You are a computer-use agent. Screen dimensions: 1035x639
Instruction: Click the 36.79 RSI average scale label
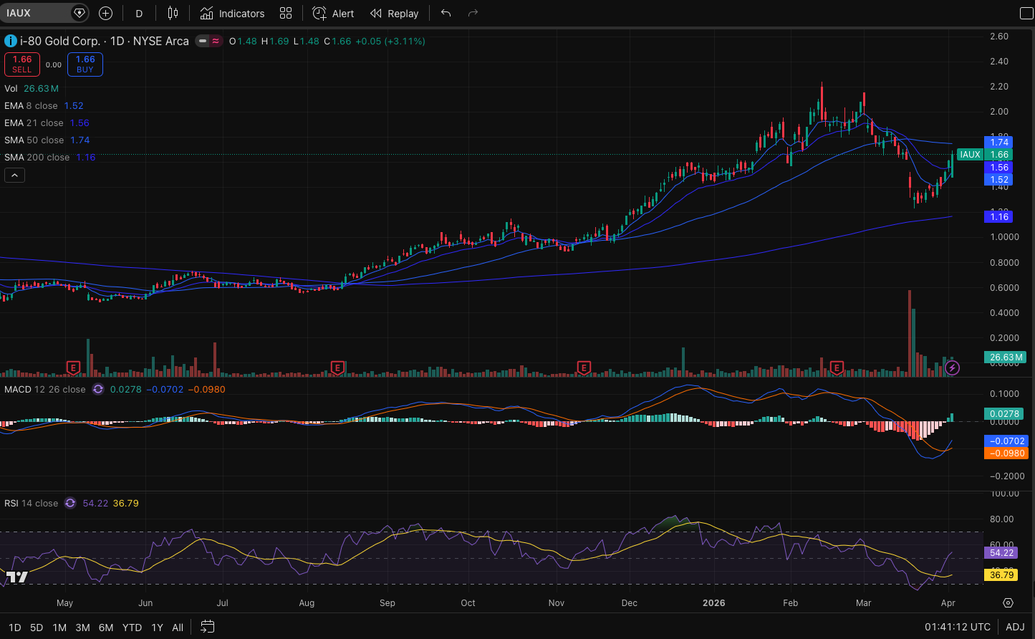coord(1001,575)
